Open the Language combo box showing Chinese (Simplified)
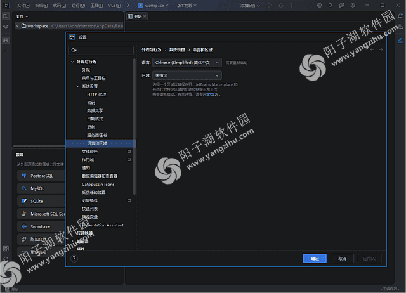Screen dimensions: 406x293 pos(187,62)
